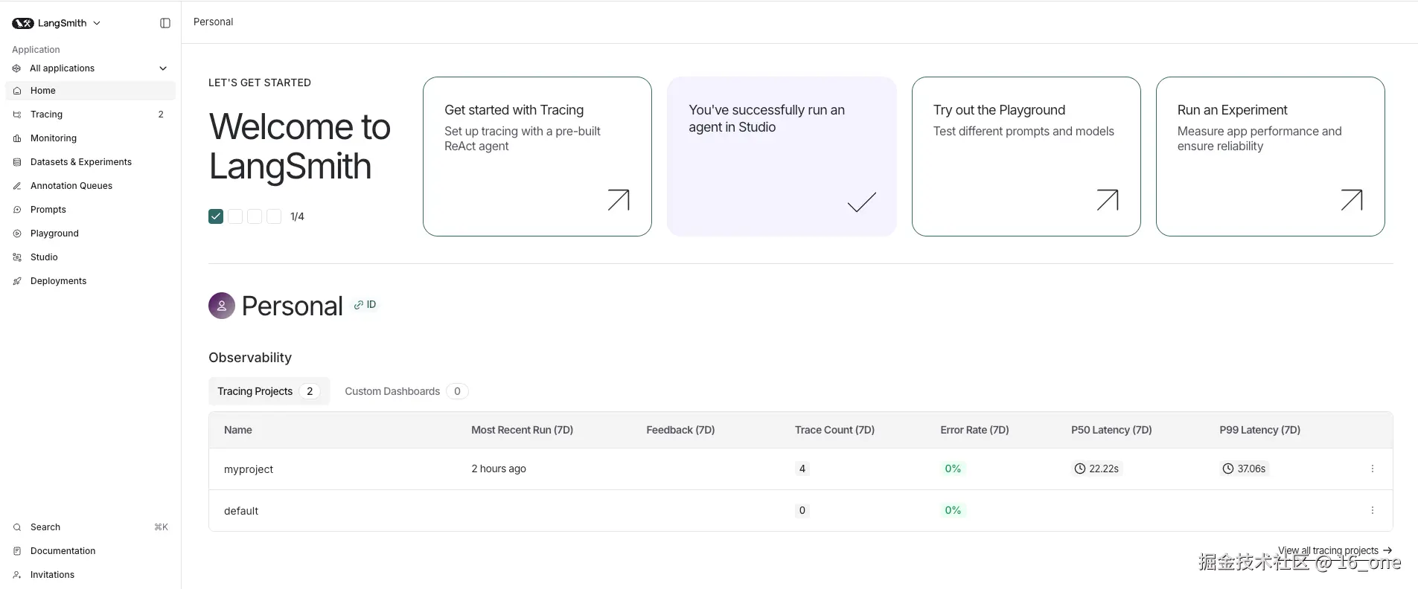Click the Personal breadcrumb at the top
Screen dimensions: 1418x589
click(213, 22)
